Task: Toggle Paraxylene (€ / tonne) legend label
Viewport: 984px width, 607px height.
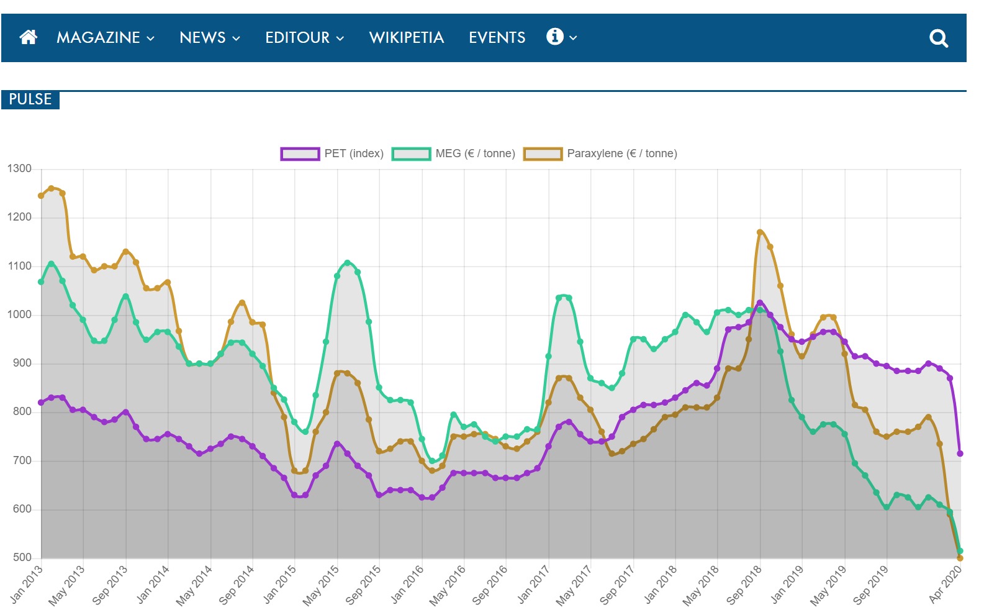Action: coord(621,153)
